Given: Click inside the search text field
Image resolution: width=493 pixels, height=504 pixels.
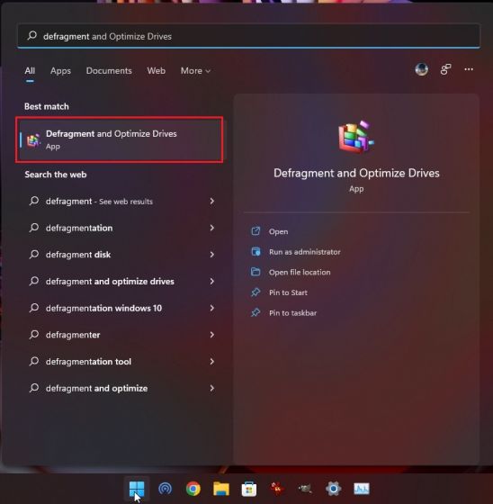Looking at the screenshot, I should pos(249,36).
